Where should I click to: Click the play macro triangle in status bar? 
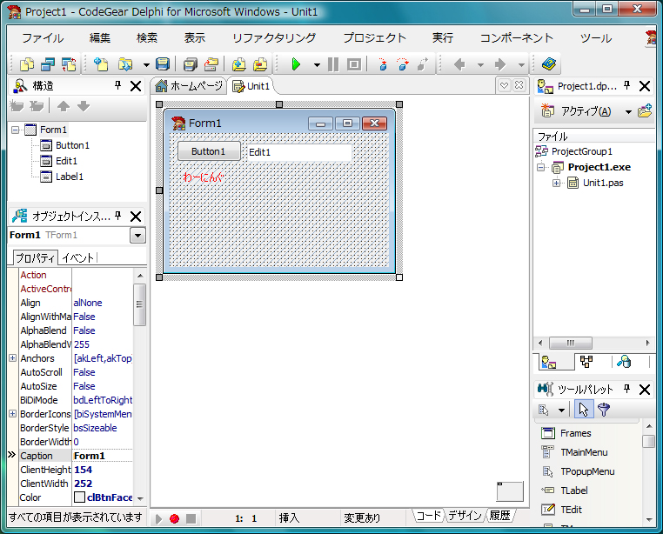158,518
